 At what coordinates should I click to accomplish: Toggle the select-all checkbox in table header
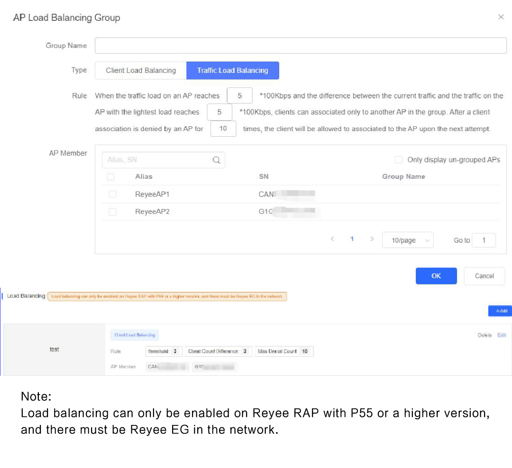pos(110,177)
